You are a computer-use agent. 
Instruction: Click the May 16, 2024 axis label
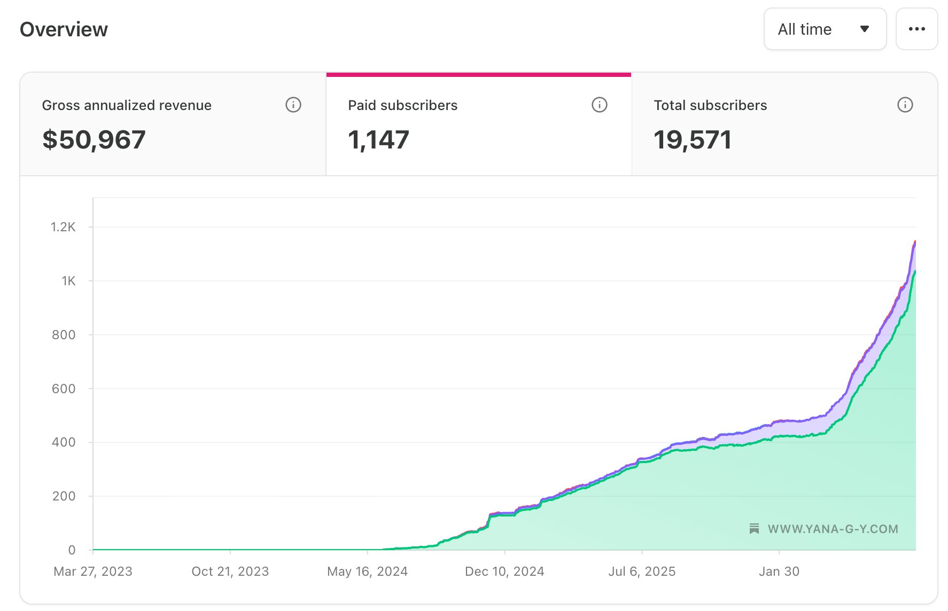[368, 571]
